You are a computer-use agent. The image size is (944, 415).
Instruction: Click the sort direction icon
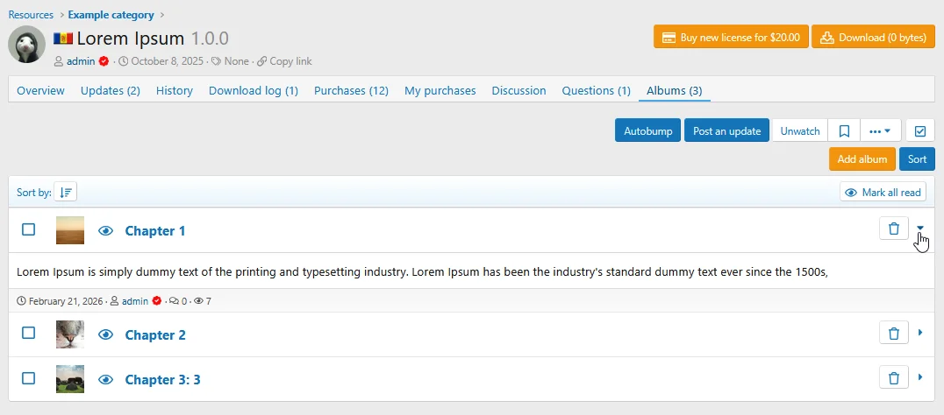[66, 193]
